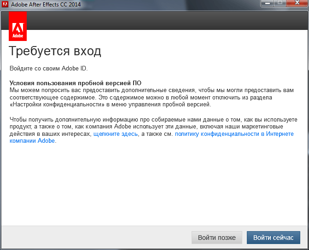309x250 pixels.
Task: Click the "компании Adobe" link text
Action: pyautogui.click(x=32, y=141)
